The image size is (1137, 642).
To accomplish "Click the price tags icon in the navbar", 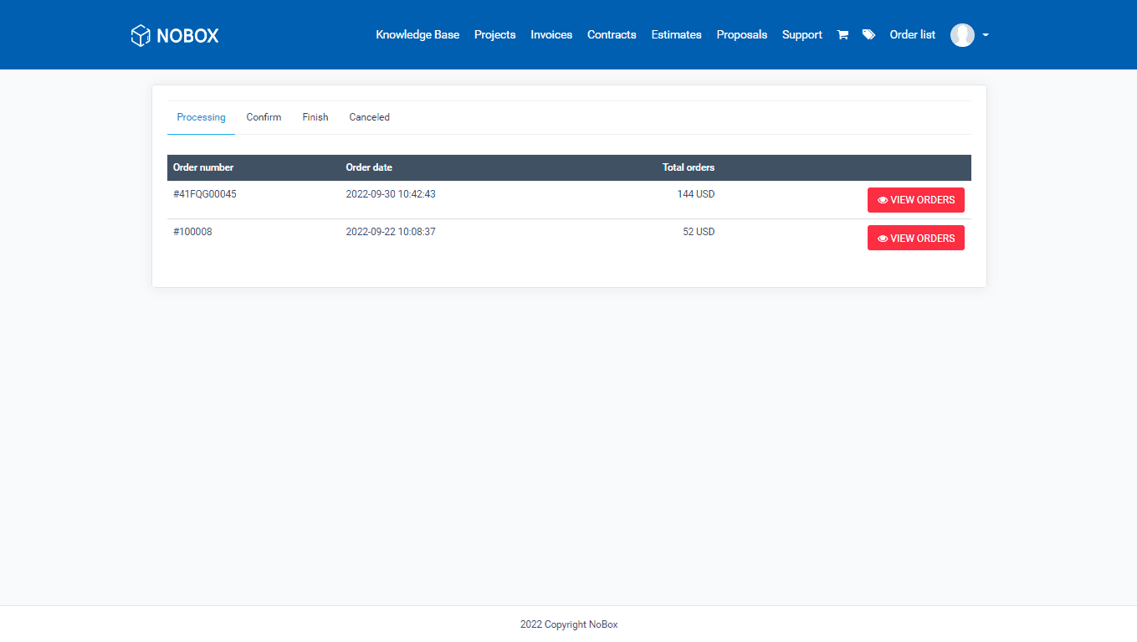I will (x=868, y=34).
